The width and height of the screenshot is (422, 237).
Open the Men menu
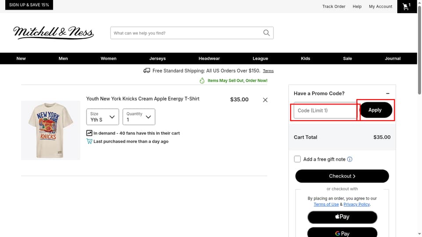coord(63,58)
